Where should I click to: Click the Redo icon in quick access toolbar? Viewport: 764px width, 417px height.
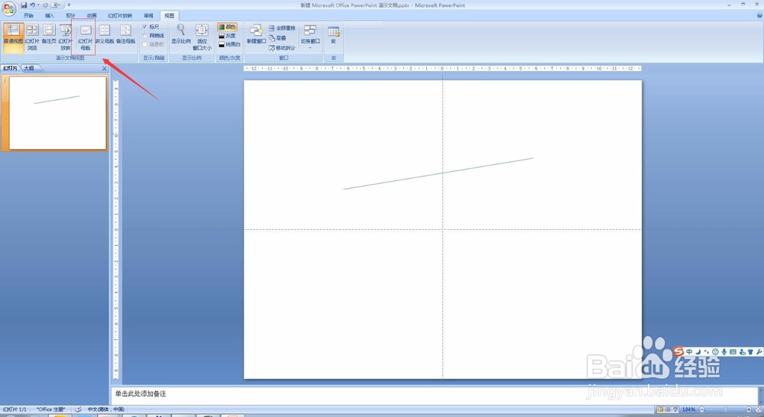[45, 5]
